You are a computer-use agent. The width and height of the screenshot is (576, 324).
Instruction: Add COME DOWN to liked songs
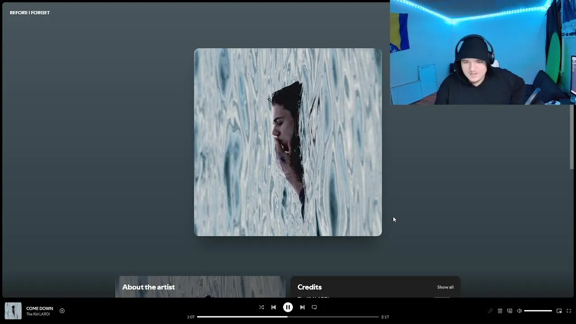tap(62, 311)
